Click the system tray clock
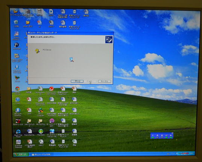The width and height of the screenshot is (202, 162). pos(191,153)
